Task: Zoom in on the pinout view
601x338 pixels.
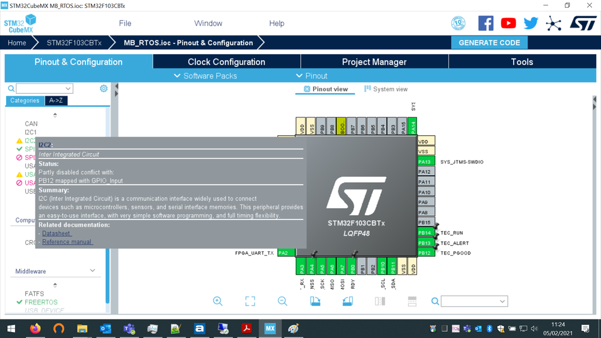Action: (218, 301)
